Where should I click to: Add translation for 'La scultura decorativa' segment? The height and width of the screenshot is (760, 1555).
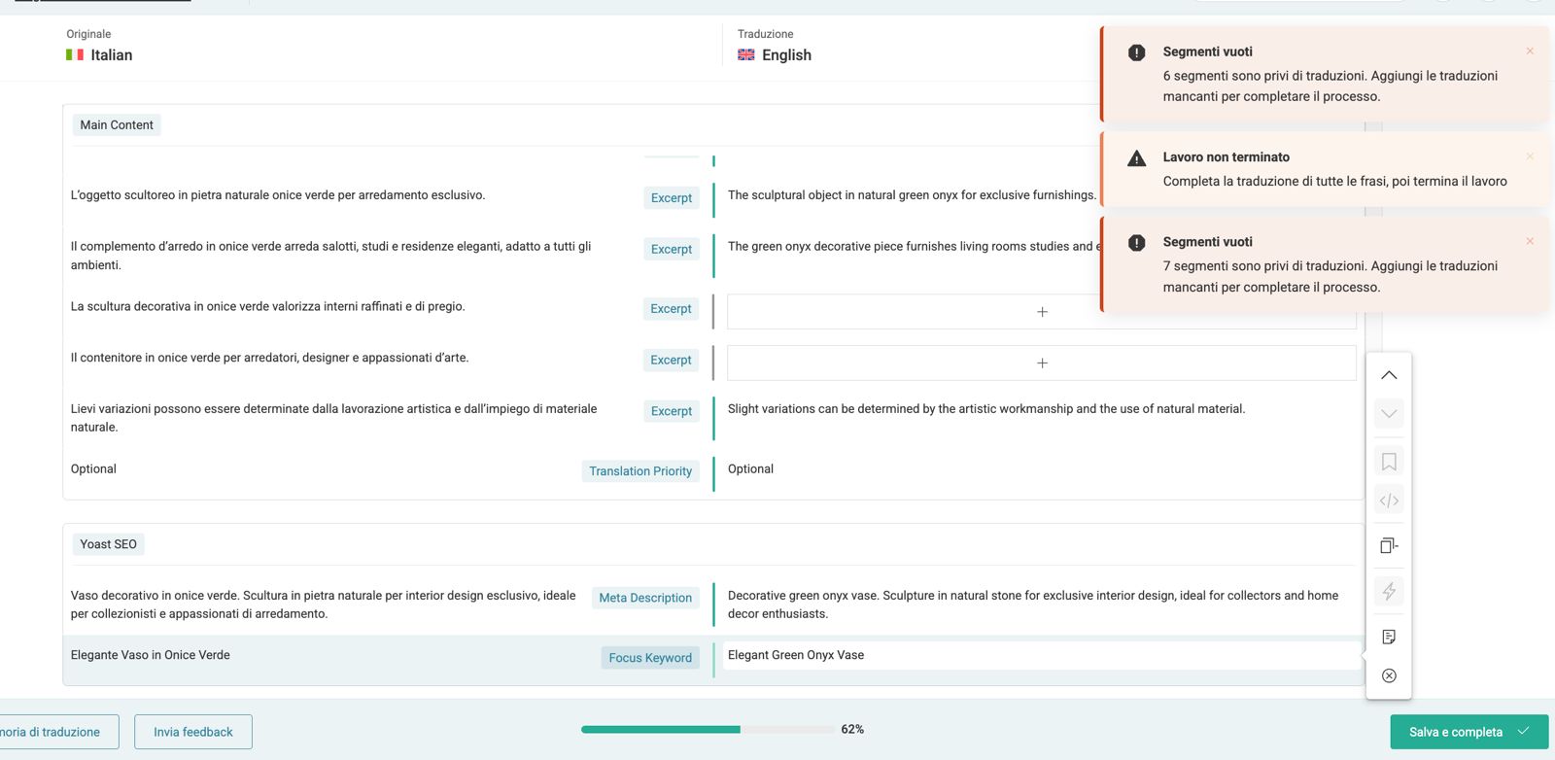point(1041,312)
